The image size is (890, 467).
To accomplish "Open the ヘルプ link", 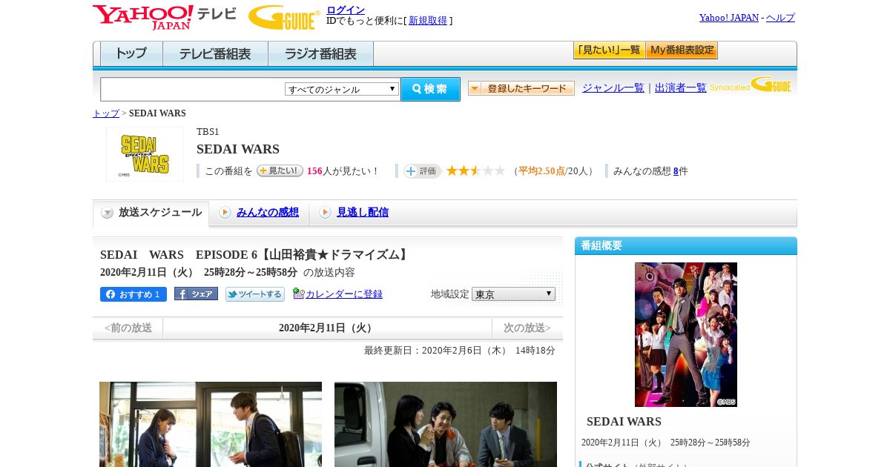I will click(x=780, y=18).
